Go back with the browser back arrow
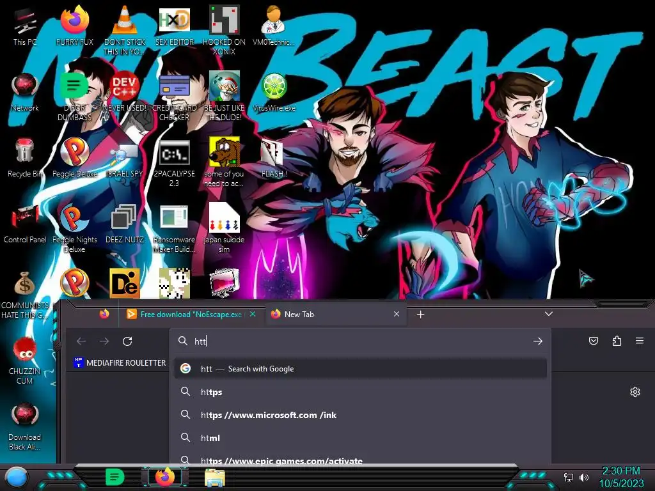This screenshot has width=655, height=491. [81, 341]
